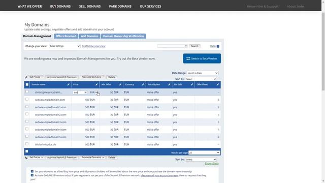Click the sedoexampledomain.com domain name
This screenshot has width=325, height=183.
[x=50, y=100]
